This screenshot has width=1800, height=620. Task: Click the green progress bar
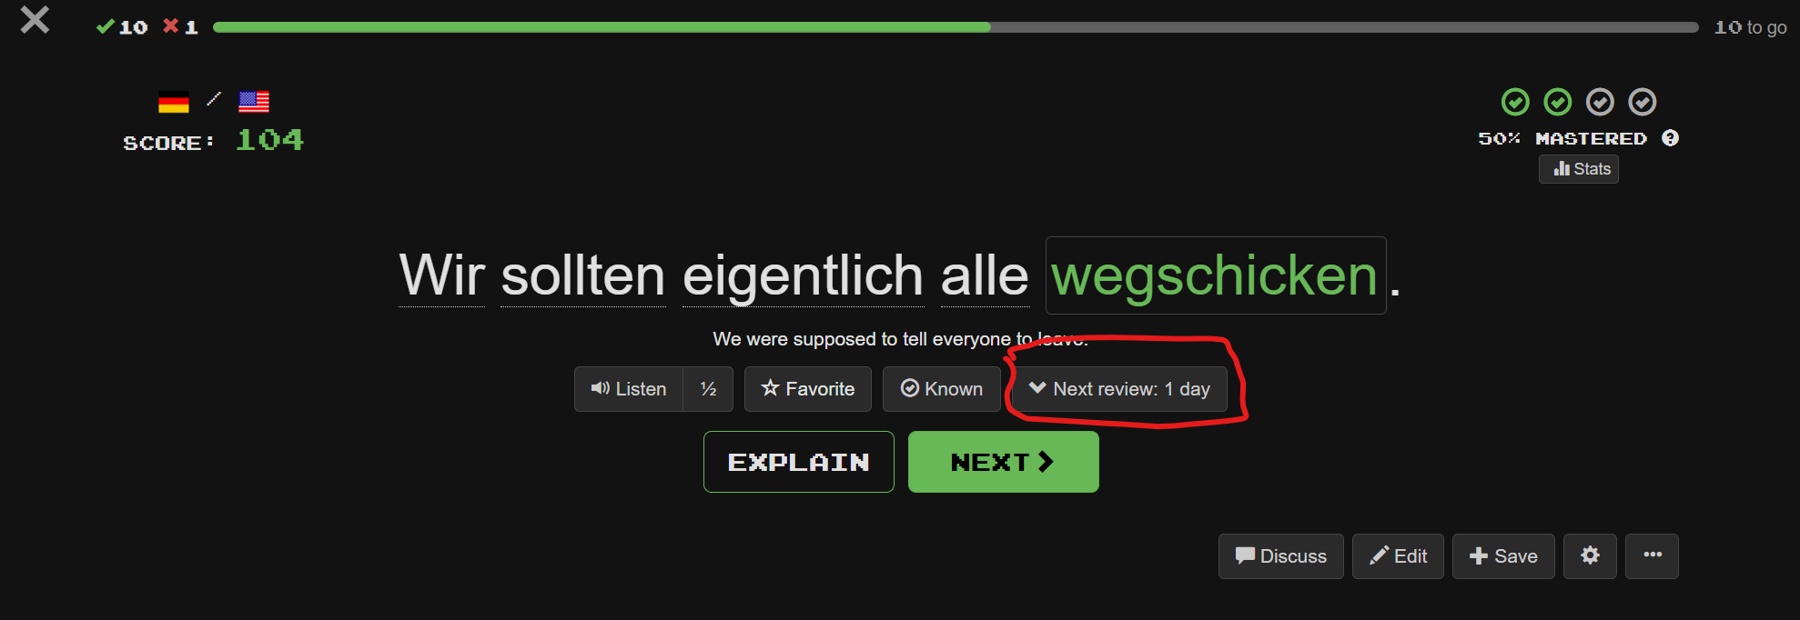[x=602, y=27]
